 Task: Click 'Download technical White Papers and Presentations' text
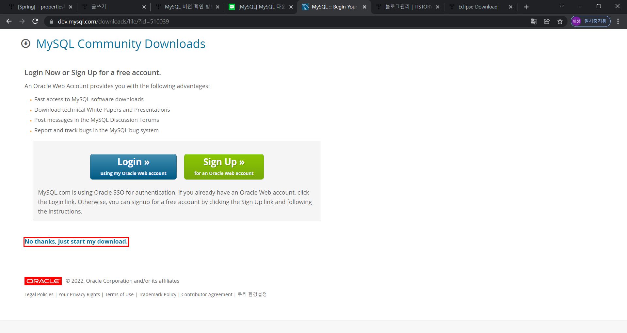coord(102,110)
